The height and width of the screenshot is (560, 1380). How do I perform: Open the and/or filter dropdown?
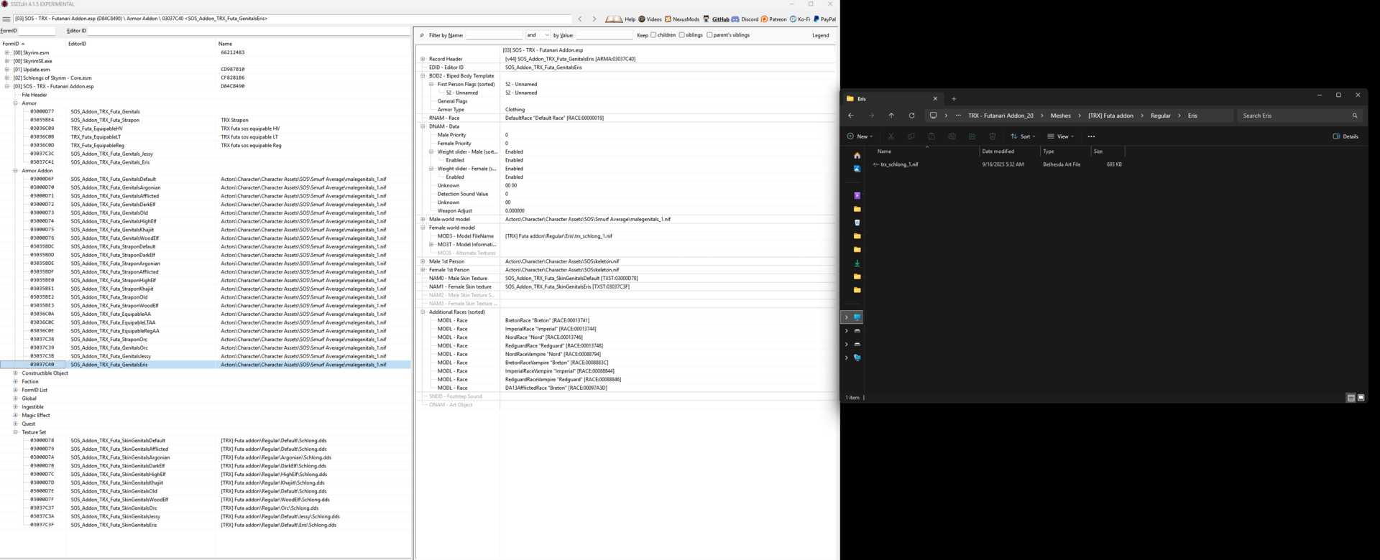point(538,35)
